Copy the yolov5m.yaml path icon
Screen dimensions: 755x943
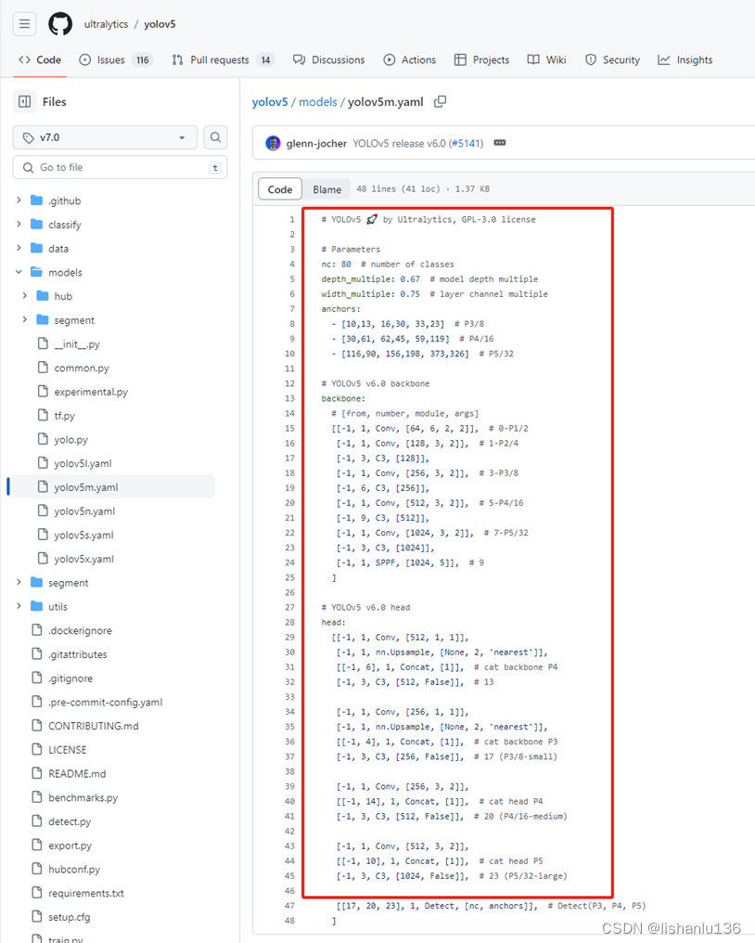point(440,102)
